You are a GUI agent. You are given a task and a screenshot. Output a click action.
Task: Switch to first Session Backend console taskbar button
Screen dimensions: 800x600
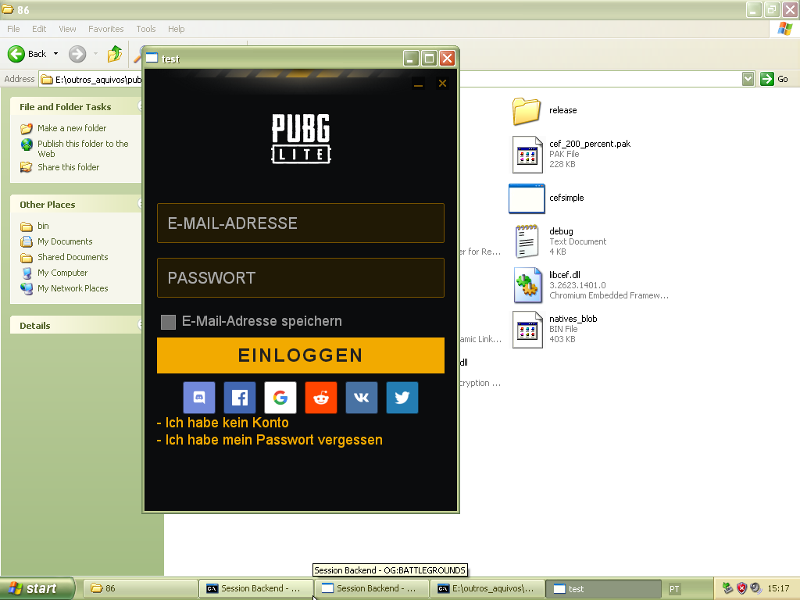(x=255, y=589)
